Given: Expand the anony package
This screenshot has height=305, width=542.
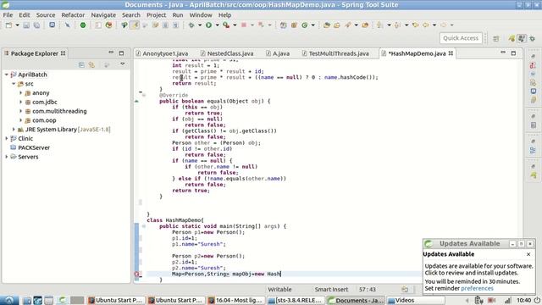Looking at the screenshot, I should [x=20, y=92].
